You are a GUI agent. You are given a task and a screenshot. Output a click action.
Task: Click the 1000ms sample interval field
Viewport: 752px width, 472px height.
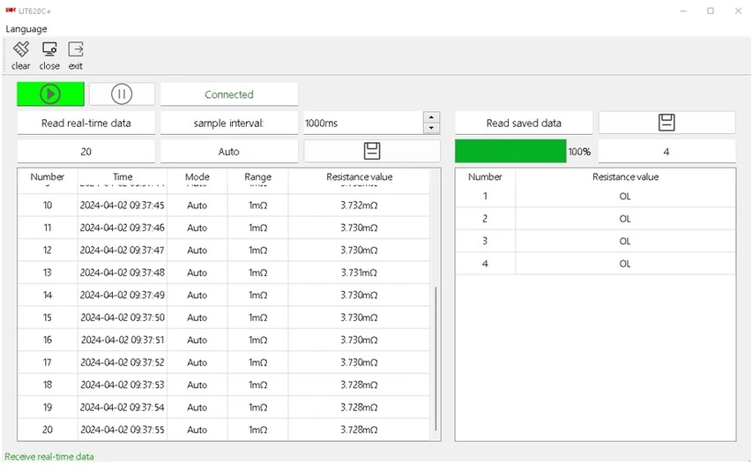[363, 123]
